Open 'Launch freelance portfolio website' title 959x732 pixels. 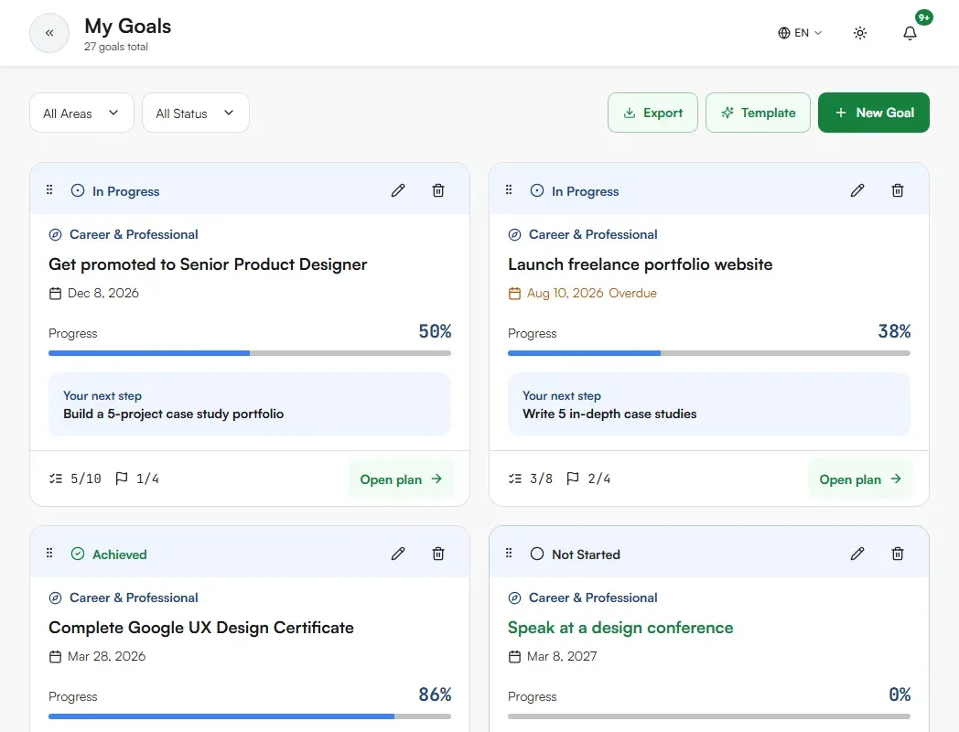point(641,264)
